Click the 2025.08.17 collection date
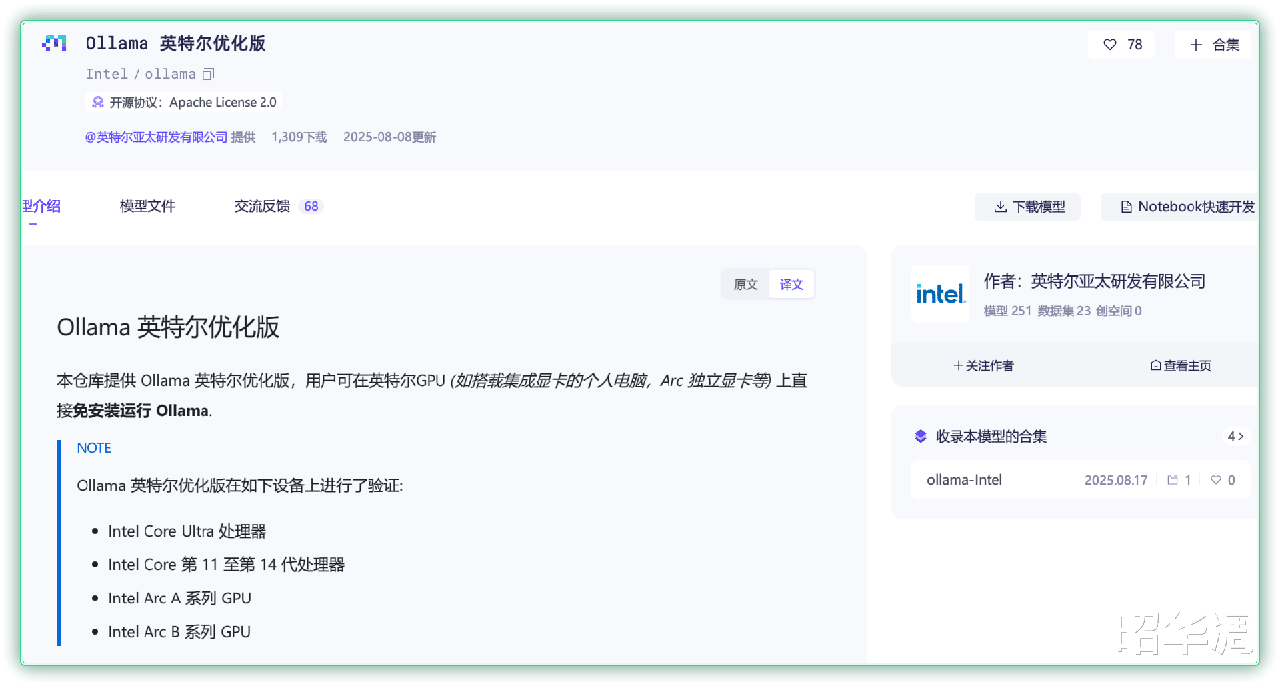The width and height of the screenshot is (1280, 686). 1116,480
